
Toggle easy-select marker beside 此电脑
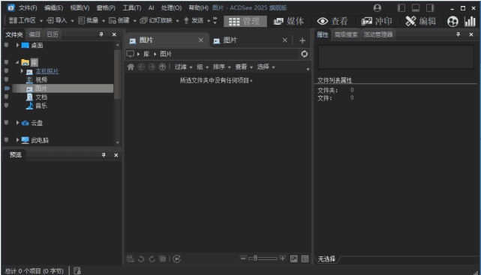point(6,139)
